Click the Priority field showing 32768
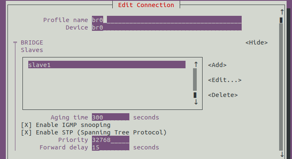Viewport: 292px width, 159px height. pos(110,139)
